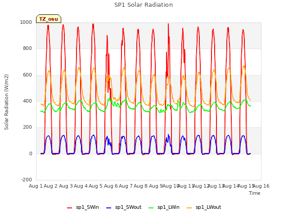Click the Aug 8 x-axis label
Image resolution: width=288 pixels, height=216 pixels.
141,186
